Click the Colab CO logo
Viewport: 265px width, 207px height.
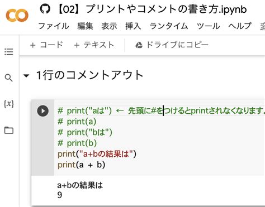(x=17, y=15)
